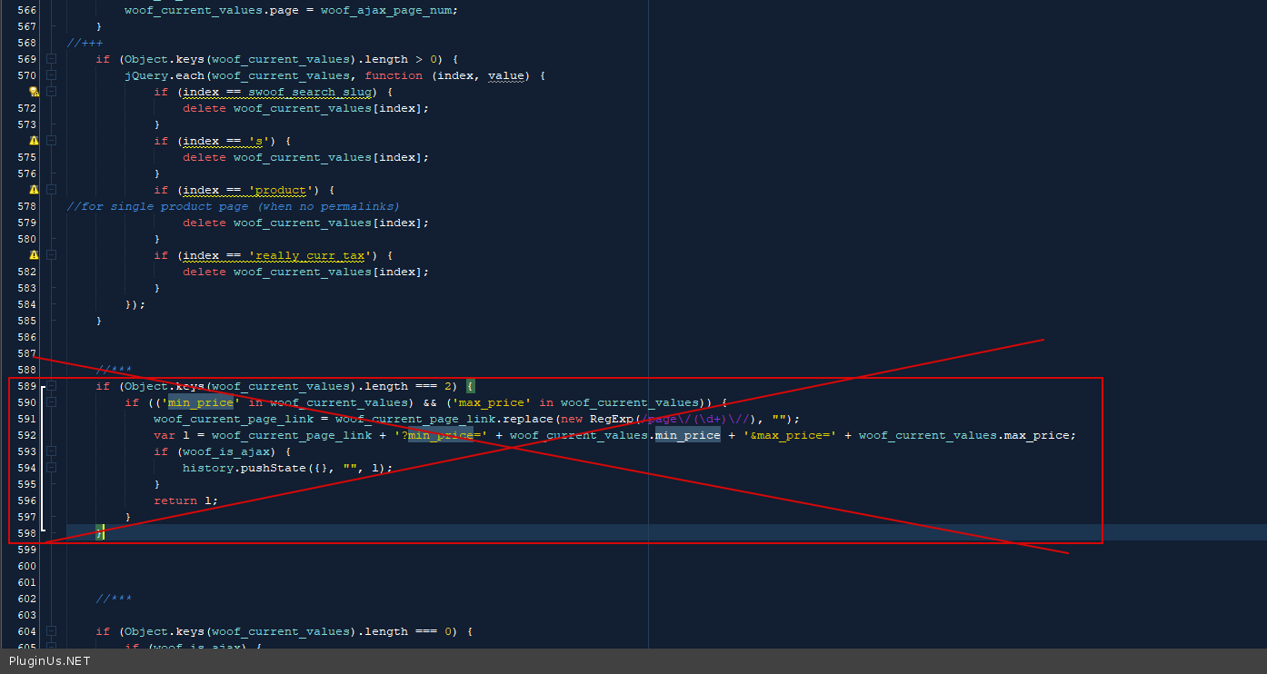Click the highlighted 'min_price' string on line 590

pos(201,402)
